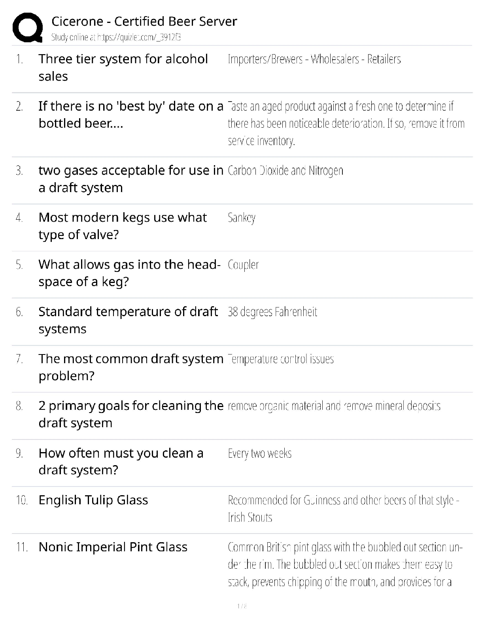
Task: Click the page number indicator at bottom
Action: click(x=242, y=606)
